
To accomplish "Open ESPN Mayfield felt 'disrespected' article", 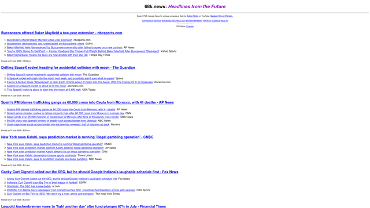I will [45, 44].
